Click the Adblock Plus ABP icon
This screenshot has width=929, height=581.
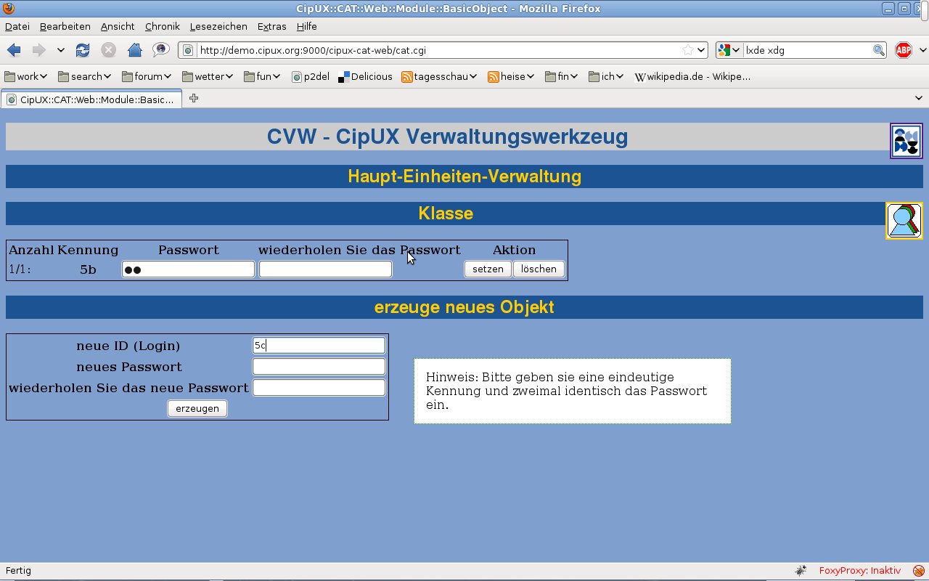point(903,50)
